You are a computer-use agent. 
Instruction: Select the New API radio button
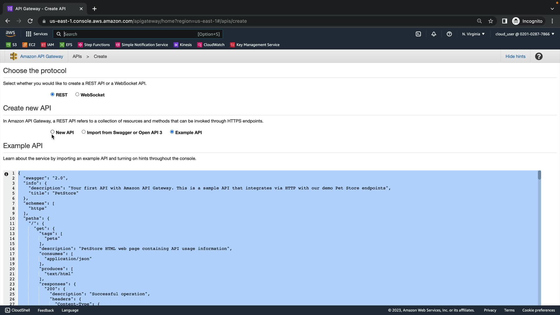click(52, 132)
